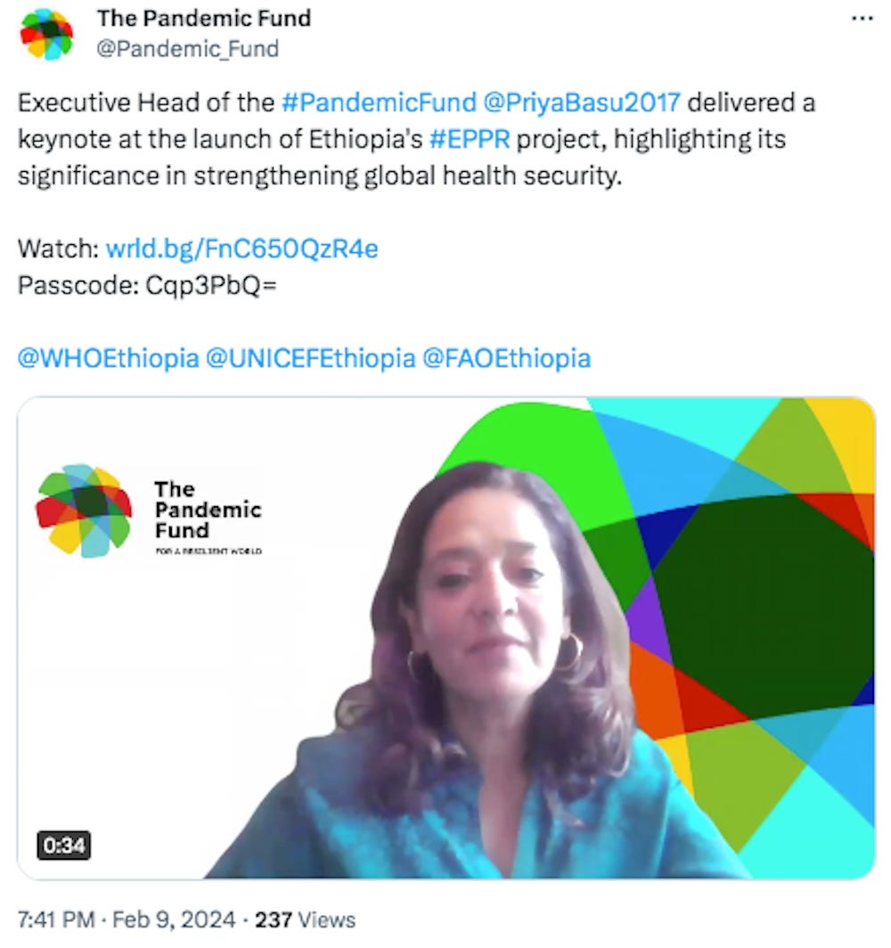This screenshot has height=948, width=891.
Task: Open the @Pandemic_Fund handle
Action: pos(187,49)
